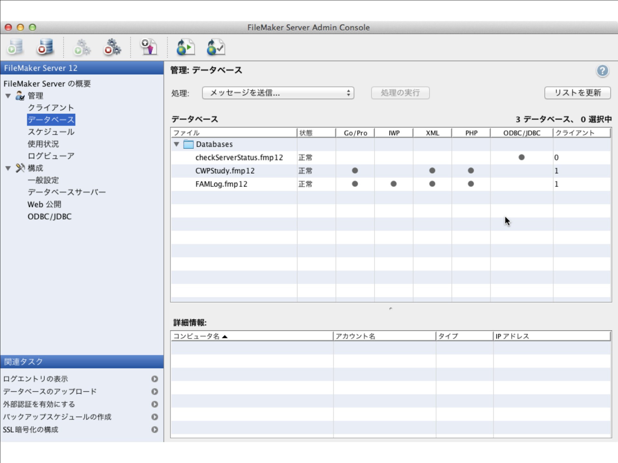Click the Stop Web Publishing gears icon
This screenshot has width=618, height=463.
click(112, 47)
